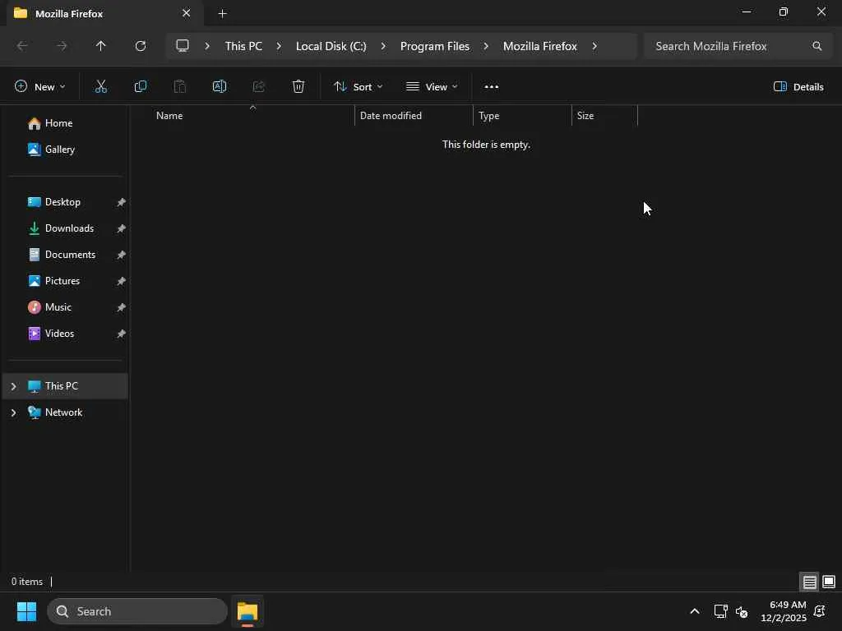Open Home in navigation pane
The width and height of the screenshot is (842, 631).
[65, 123]
